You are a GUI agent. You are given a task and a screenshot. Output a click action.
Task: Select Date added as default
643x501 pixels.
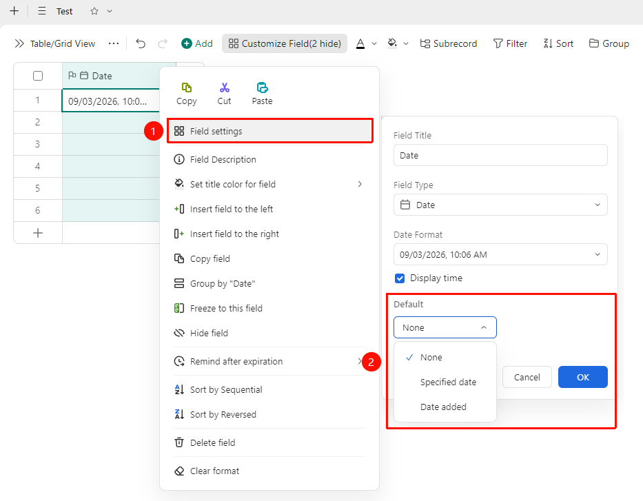(x=445, y=407)
